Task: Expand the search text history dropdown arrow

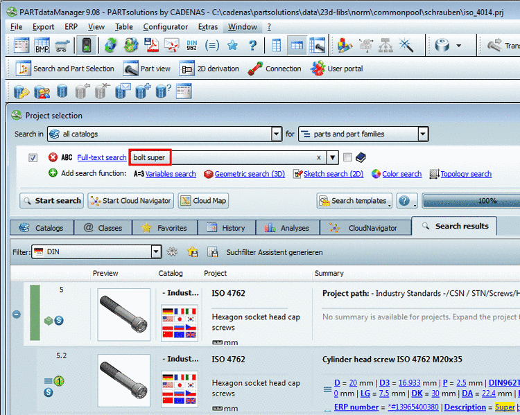Action: coord(332,157)
